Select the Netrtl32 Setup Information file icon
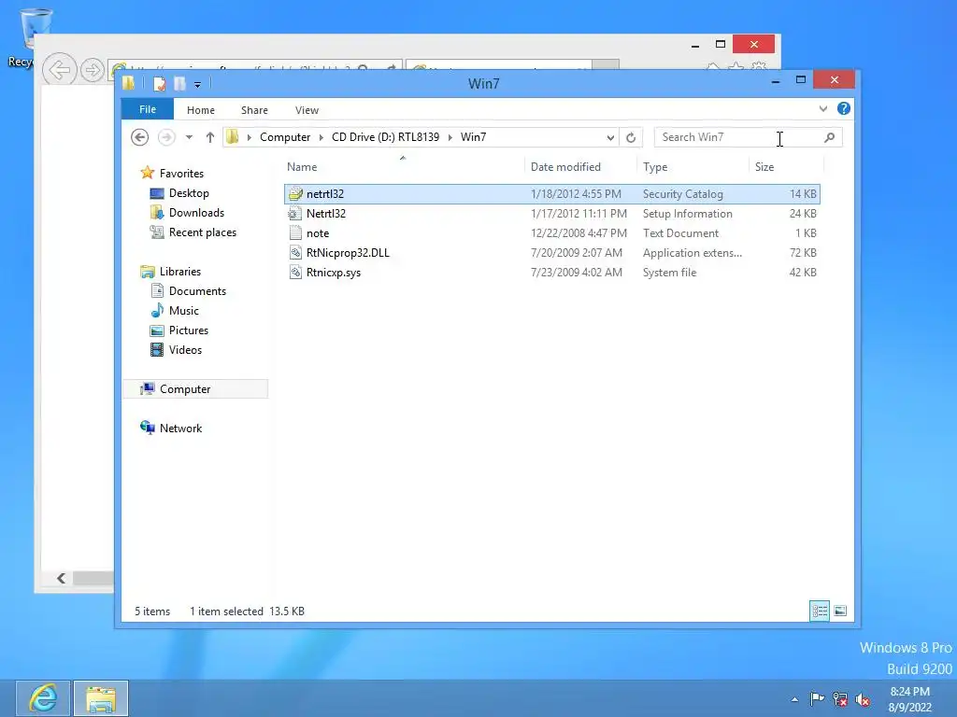Screen dimensions: 957x717 click(x=295, y=214)
